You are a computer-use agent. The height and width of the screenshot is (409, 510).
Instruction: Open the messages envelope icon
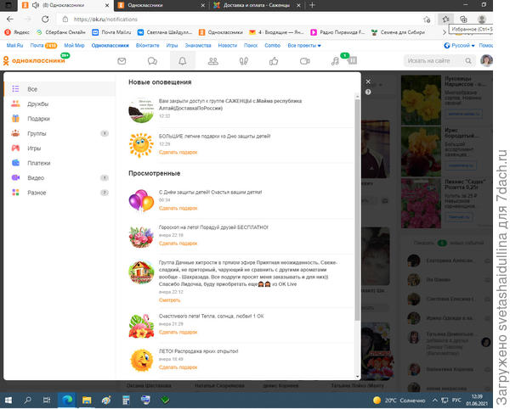(122, 61)
